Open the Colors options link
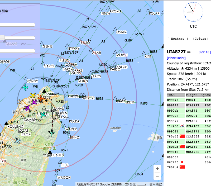The image size is (211, 186). coord(200,39)
